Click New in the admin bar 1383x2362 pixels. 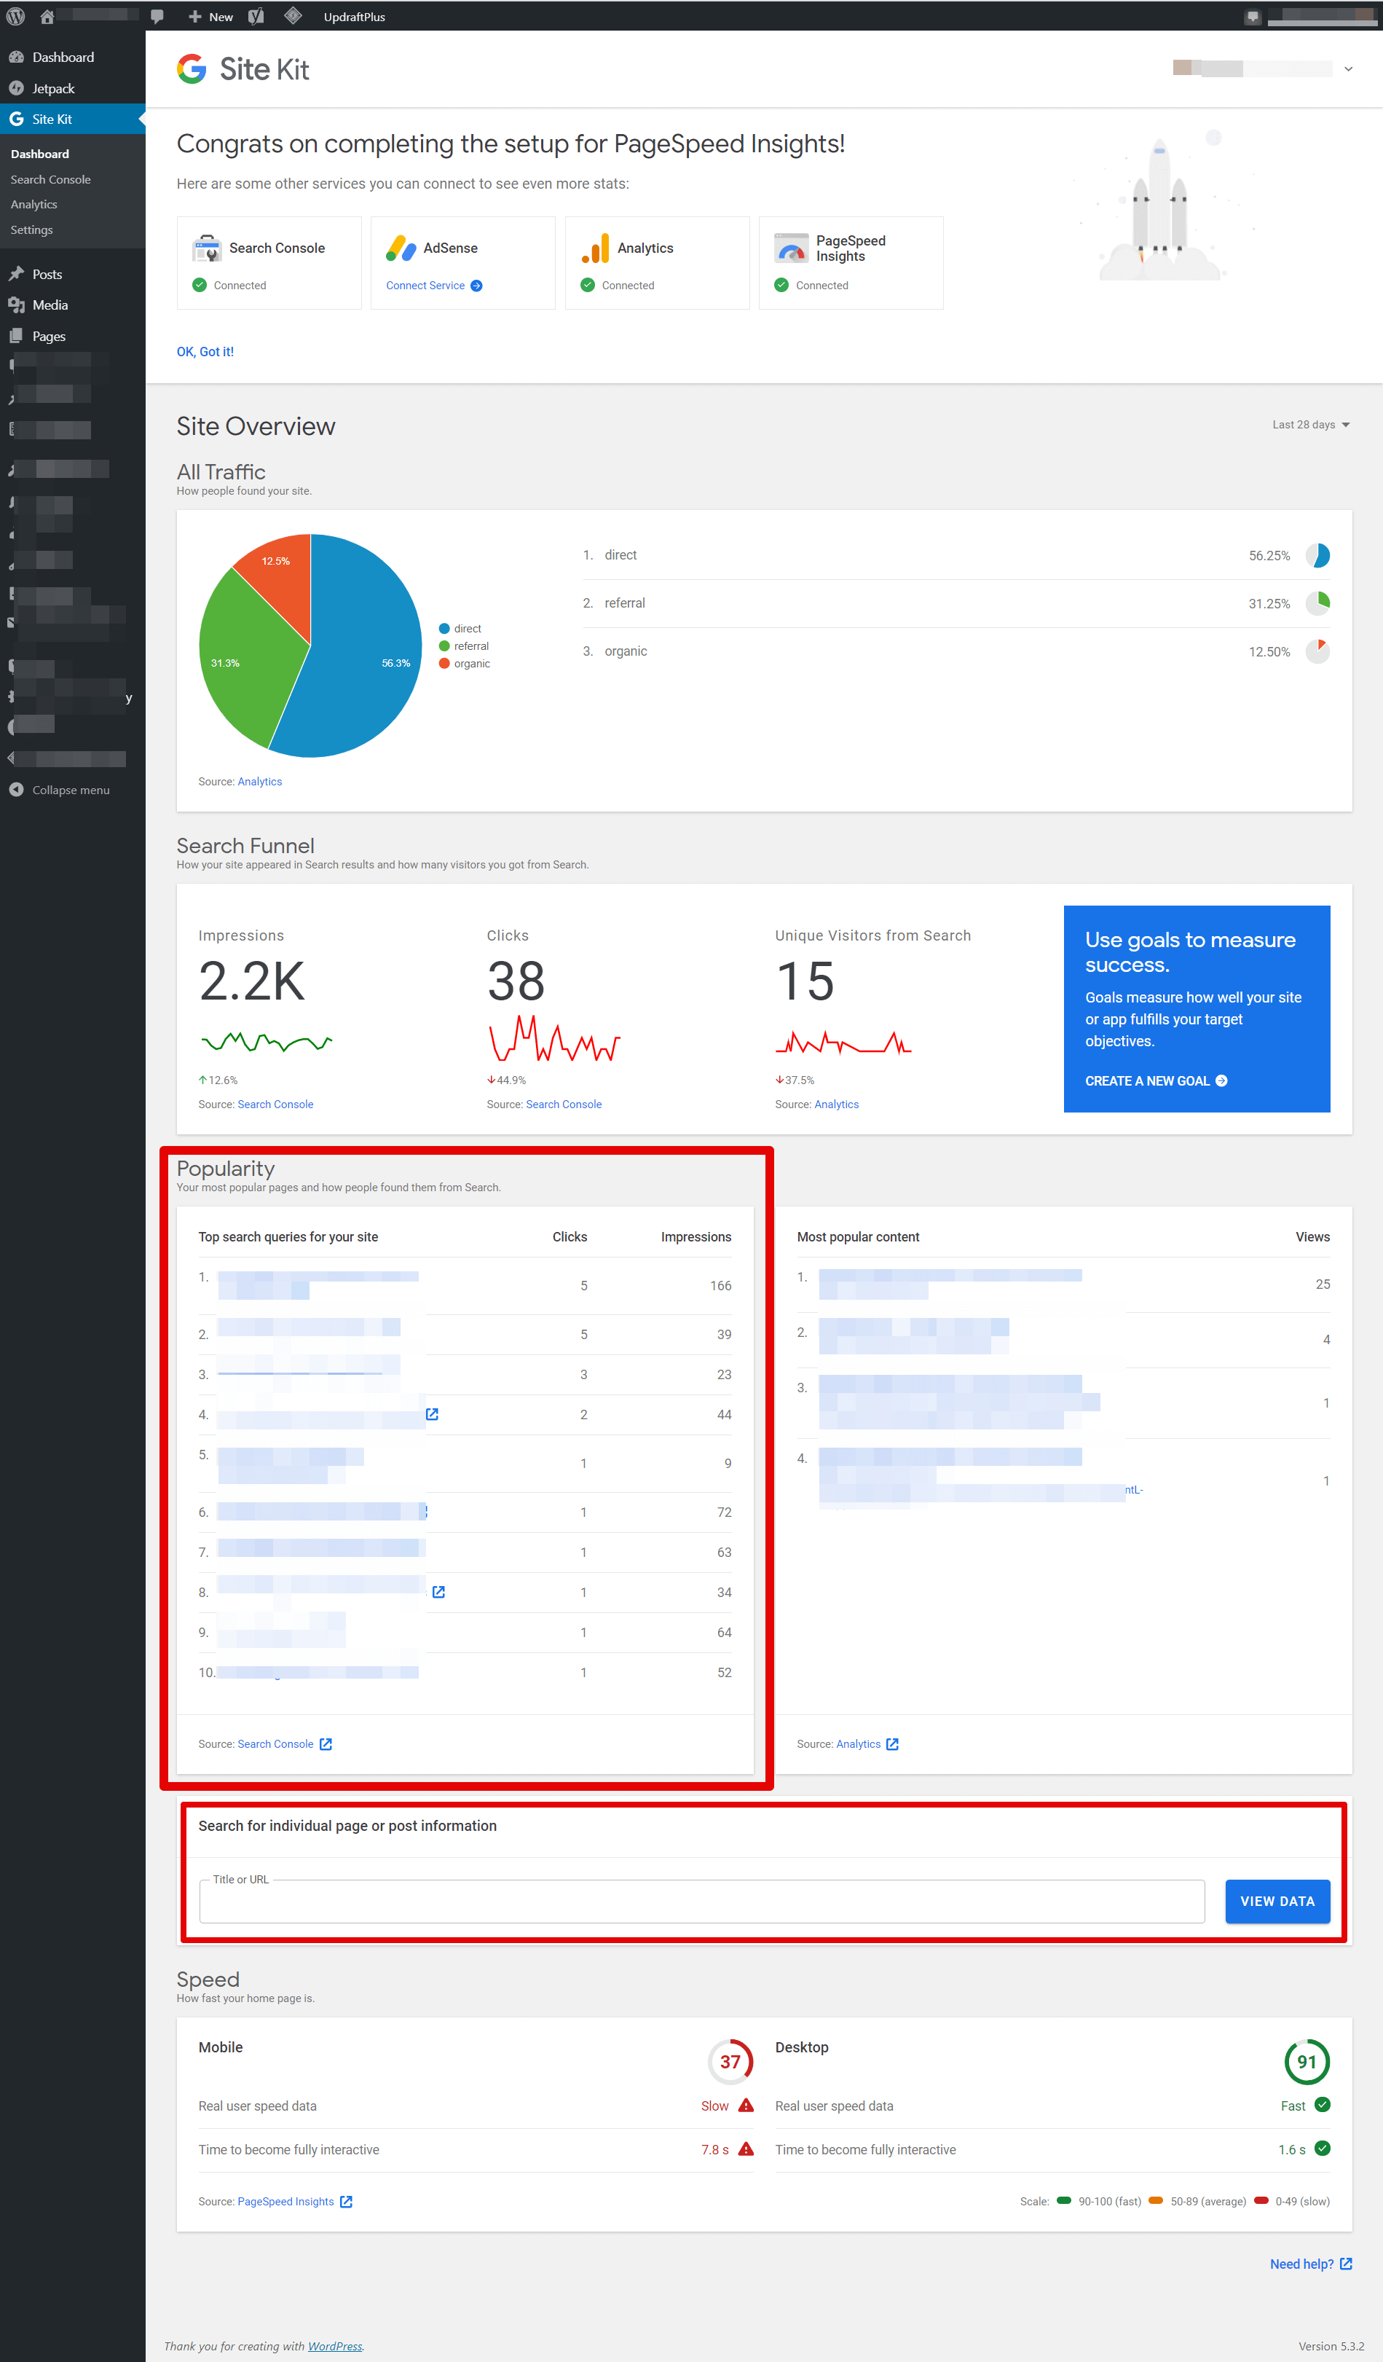[x=210, y=17]
